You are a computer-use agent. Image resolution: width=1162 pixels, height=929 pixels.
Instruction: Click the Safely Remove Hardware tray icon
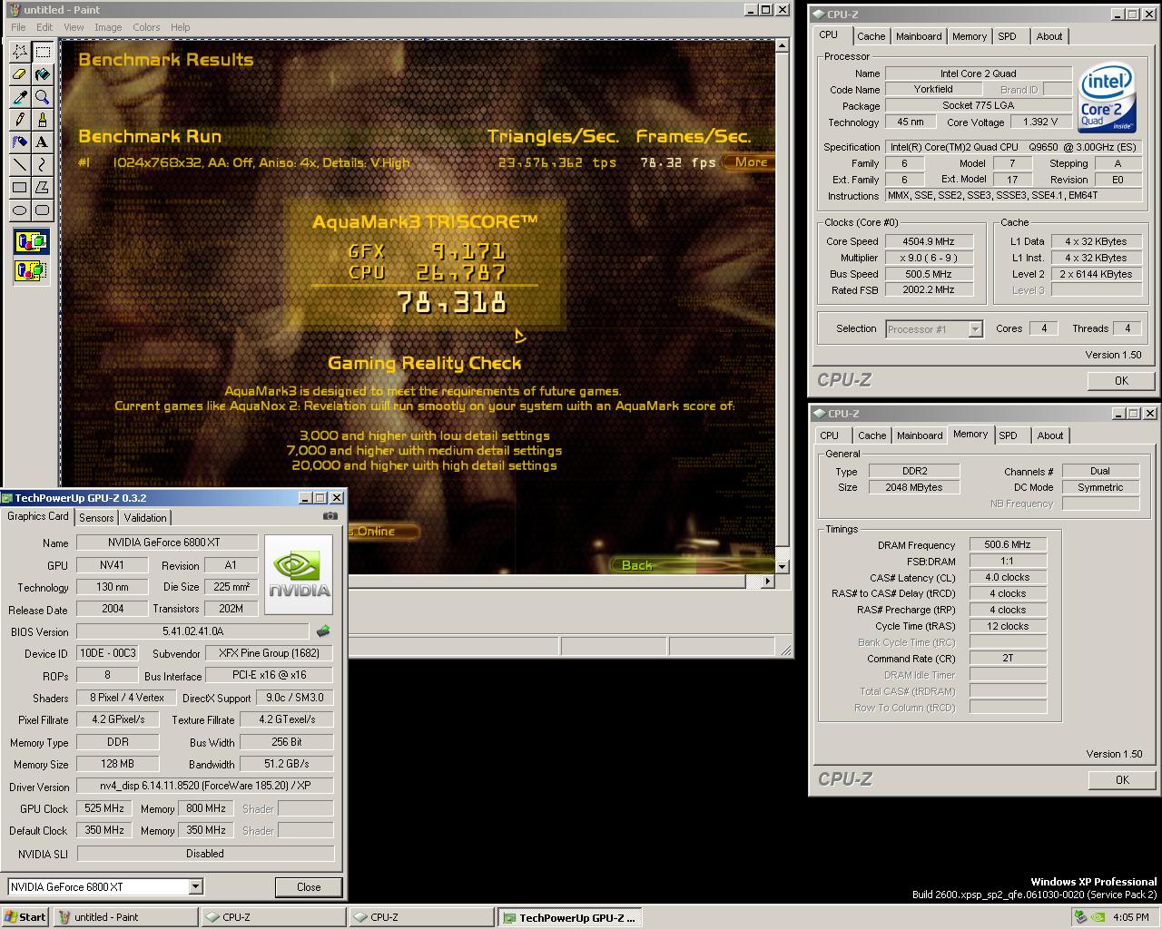point(1080,917)
